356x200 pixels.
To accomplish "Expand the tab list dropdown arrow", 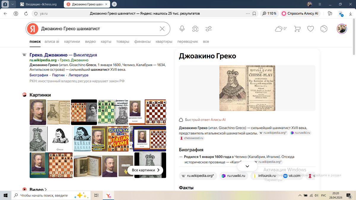I will coord(12,4).
